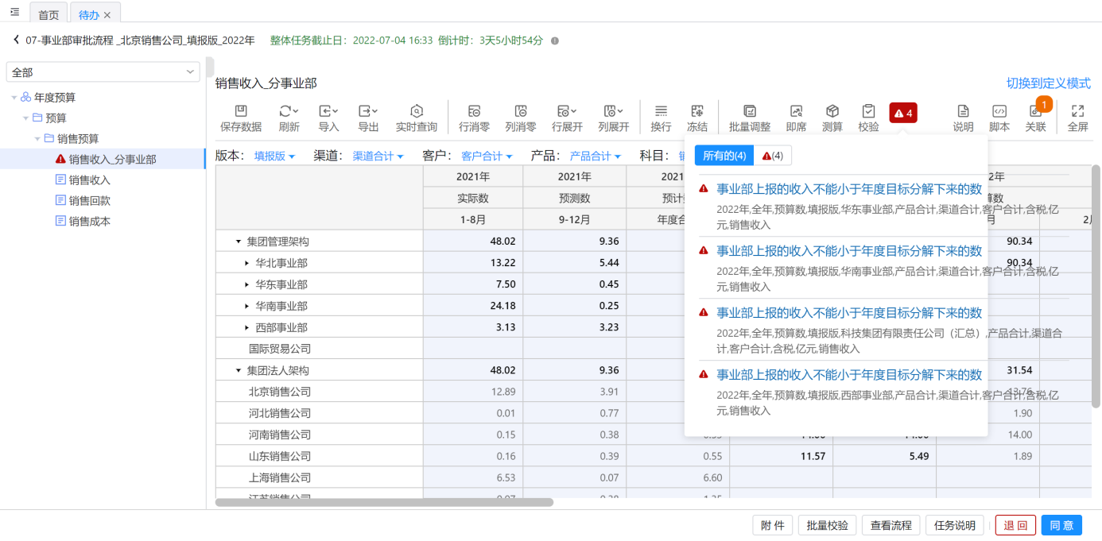
Task: Select 销售回款 in the sidebar tree
Action: pyautogui.click(x=89, y=200)
